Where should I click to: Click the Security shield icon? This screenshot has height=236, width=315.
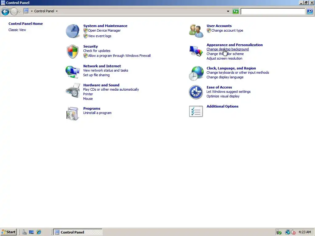[x=72, y=52]
